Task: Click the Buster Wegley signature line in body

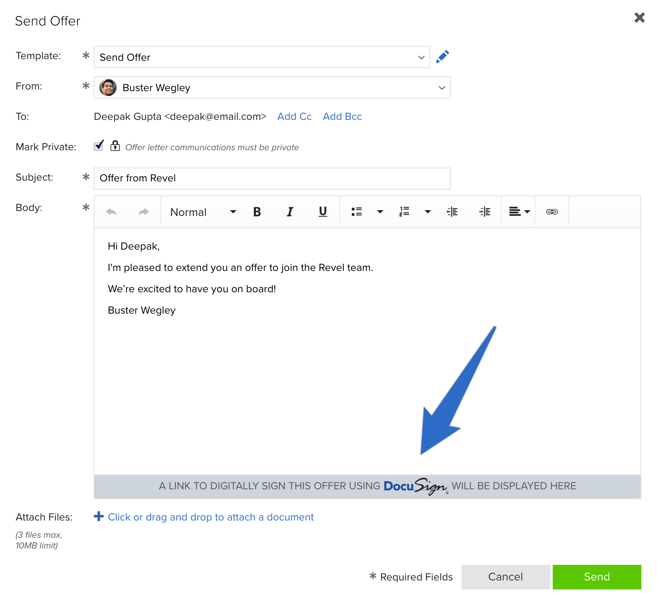Action: pos(142,310)
